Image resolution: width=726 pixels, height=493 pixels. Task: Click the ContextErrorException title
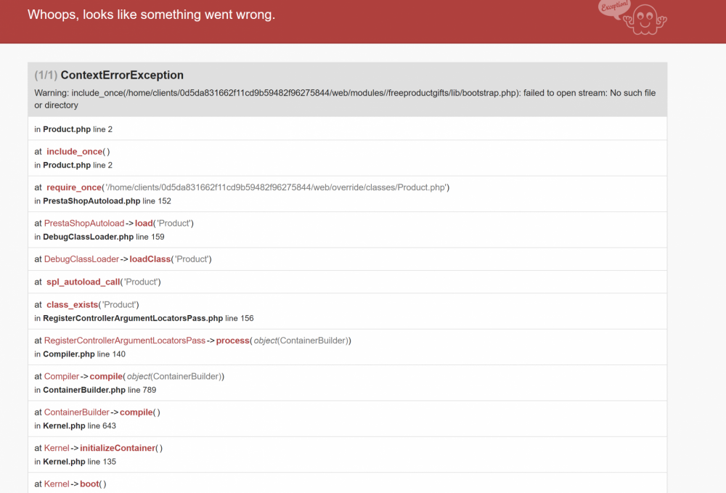pos(121,76)
